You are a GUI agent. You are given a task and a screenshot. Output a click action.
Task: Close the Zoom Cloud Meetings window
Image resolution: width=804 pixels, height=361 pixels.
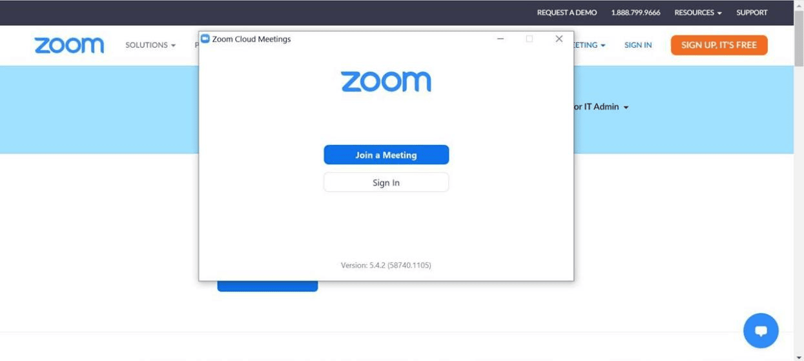click(x=559, y=39)
